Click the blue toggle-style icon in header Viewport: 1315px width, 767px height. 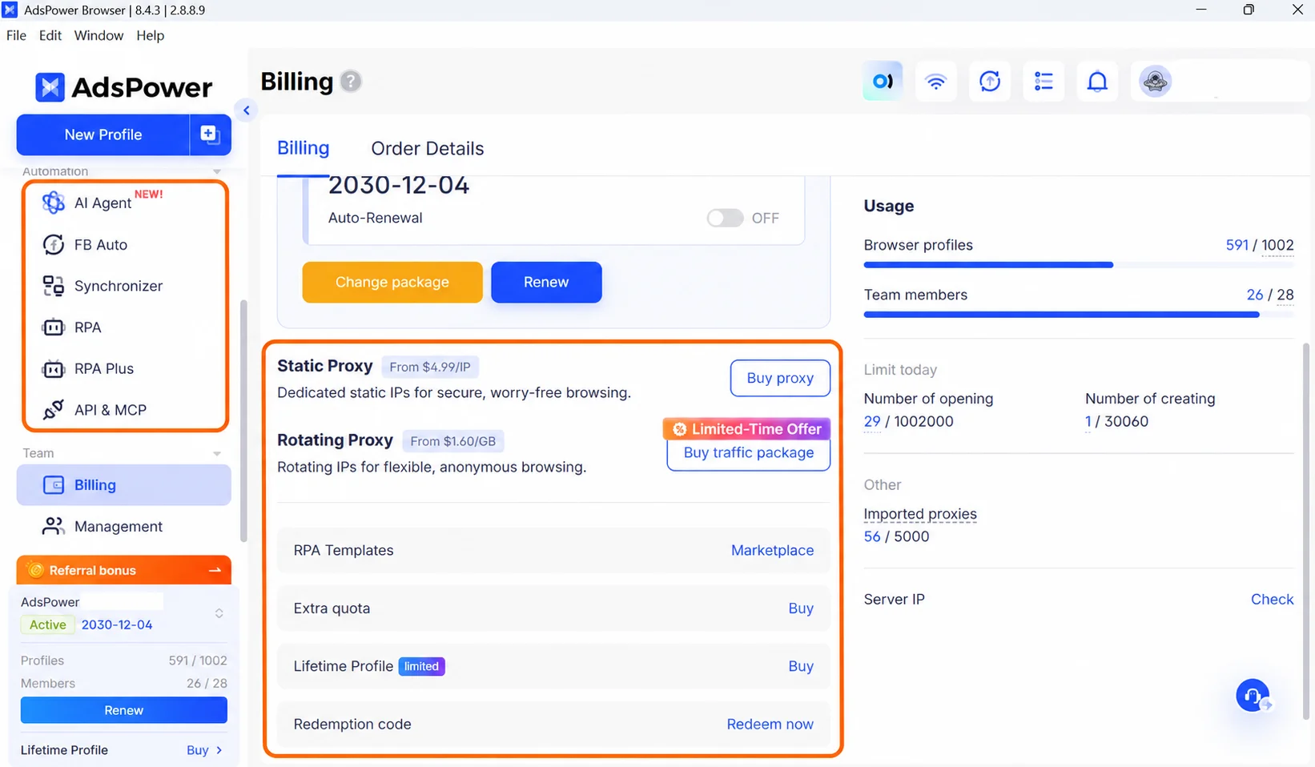pyautogui.click(x=883, y=81)
